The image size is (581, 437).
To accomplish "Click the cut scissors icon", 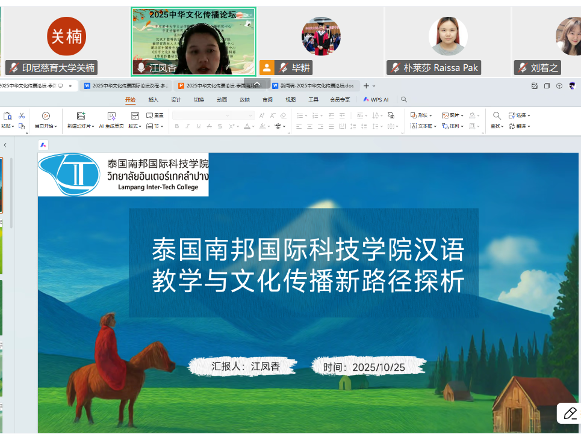I will [x=22, y=115].
